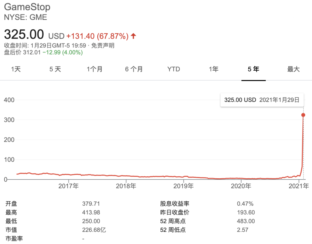Select the 5 年 active tab

(x=254, y=69)
